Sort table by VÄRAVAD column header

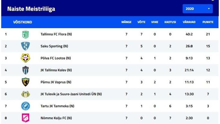(x=189, y=22)
